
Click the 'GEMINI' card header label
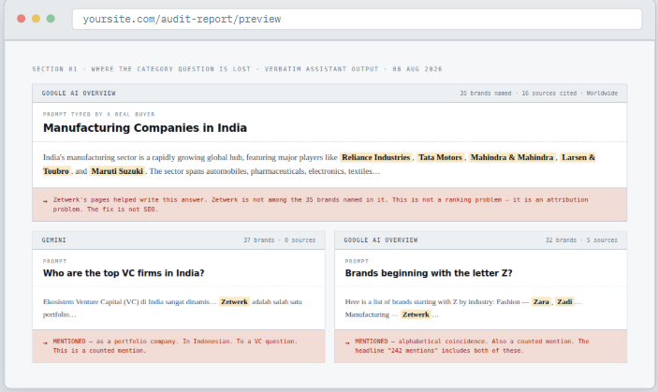pyautogui.click(x=53, y=240)
